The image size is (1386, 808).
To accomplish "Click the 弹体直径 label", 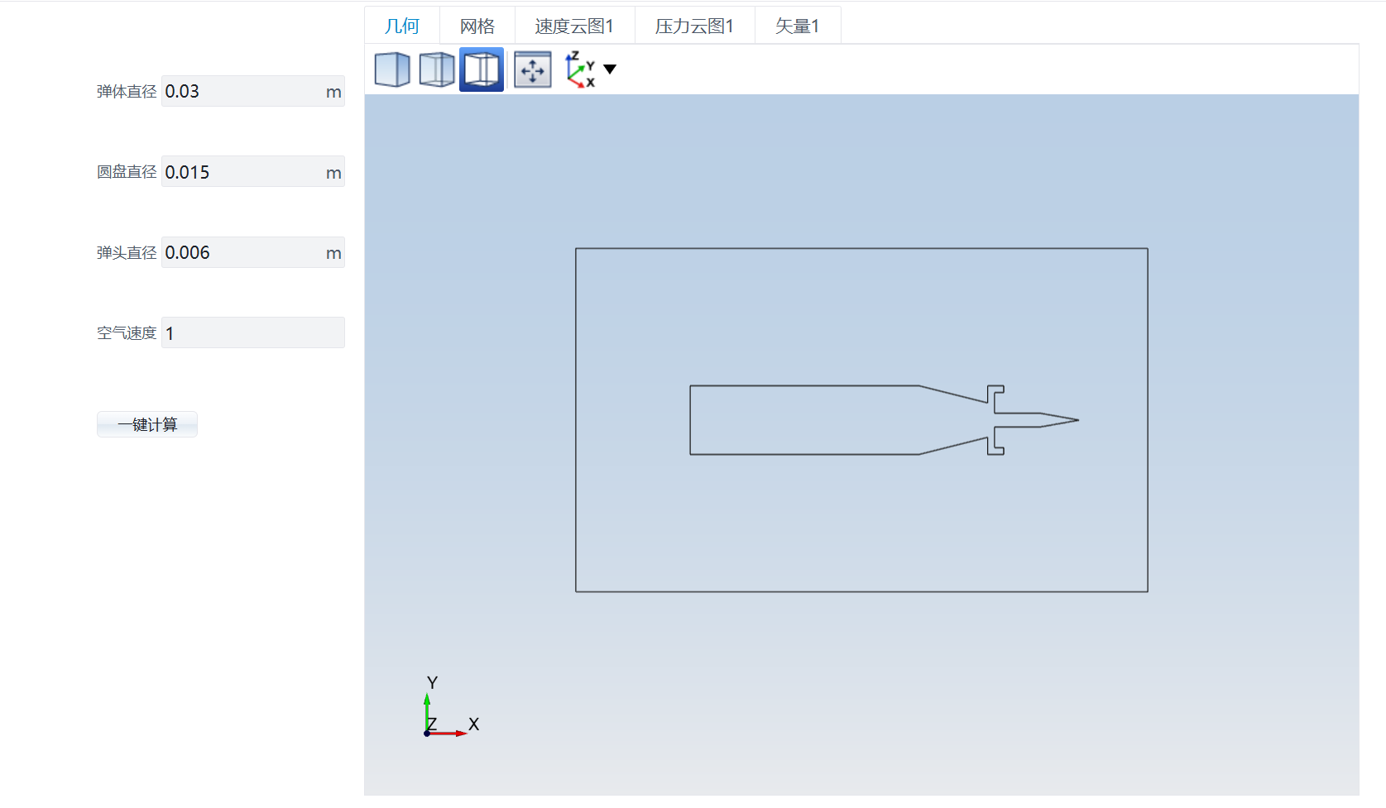I will click(x=127, y=92).
